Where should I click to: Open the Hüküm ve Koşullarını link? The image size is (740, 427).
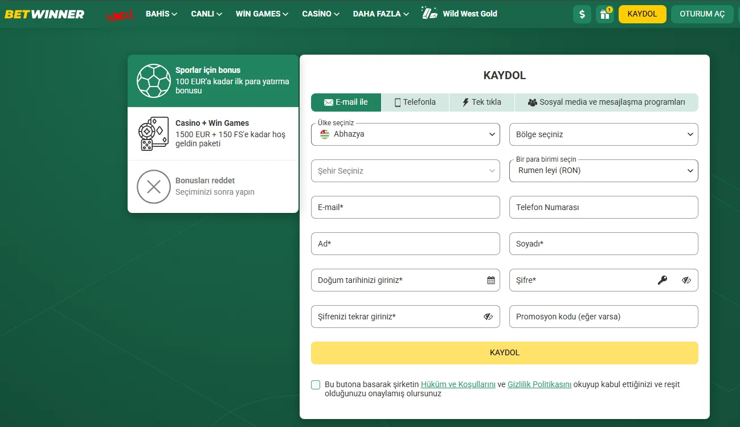pyautogui.click(x=458, y=384)
